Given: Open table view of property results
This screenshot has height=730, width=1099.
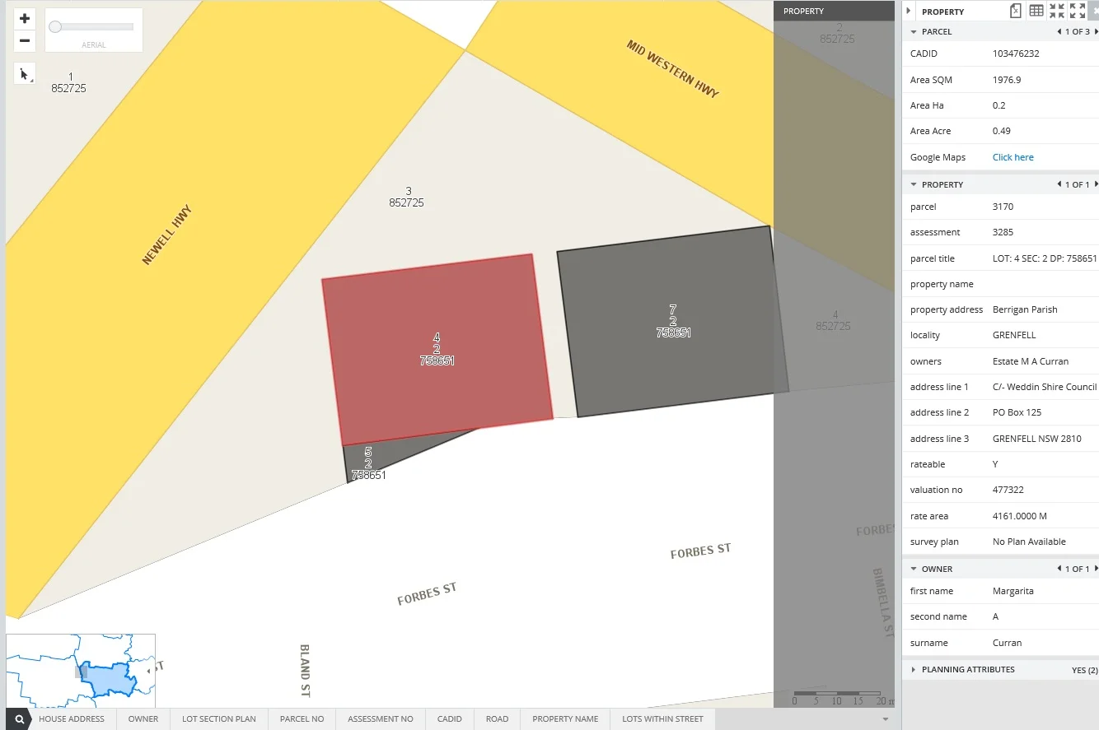Looking at the screenshot, I should coord(1036,11).
